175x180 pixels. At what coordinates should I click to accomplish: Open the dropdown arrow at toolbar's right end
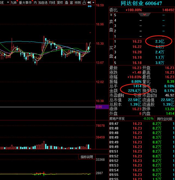[x=94, y=2]
